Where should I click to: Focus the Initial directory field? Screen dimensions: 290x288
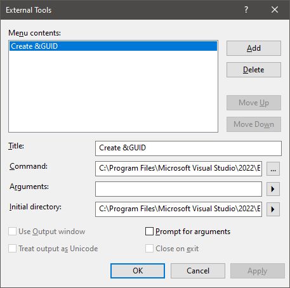pyautogui.click(x=178, y=209)
